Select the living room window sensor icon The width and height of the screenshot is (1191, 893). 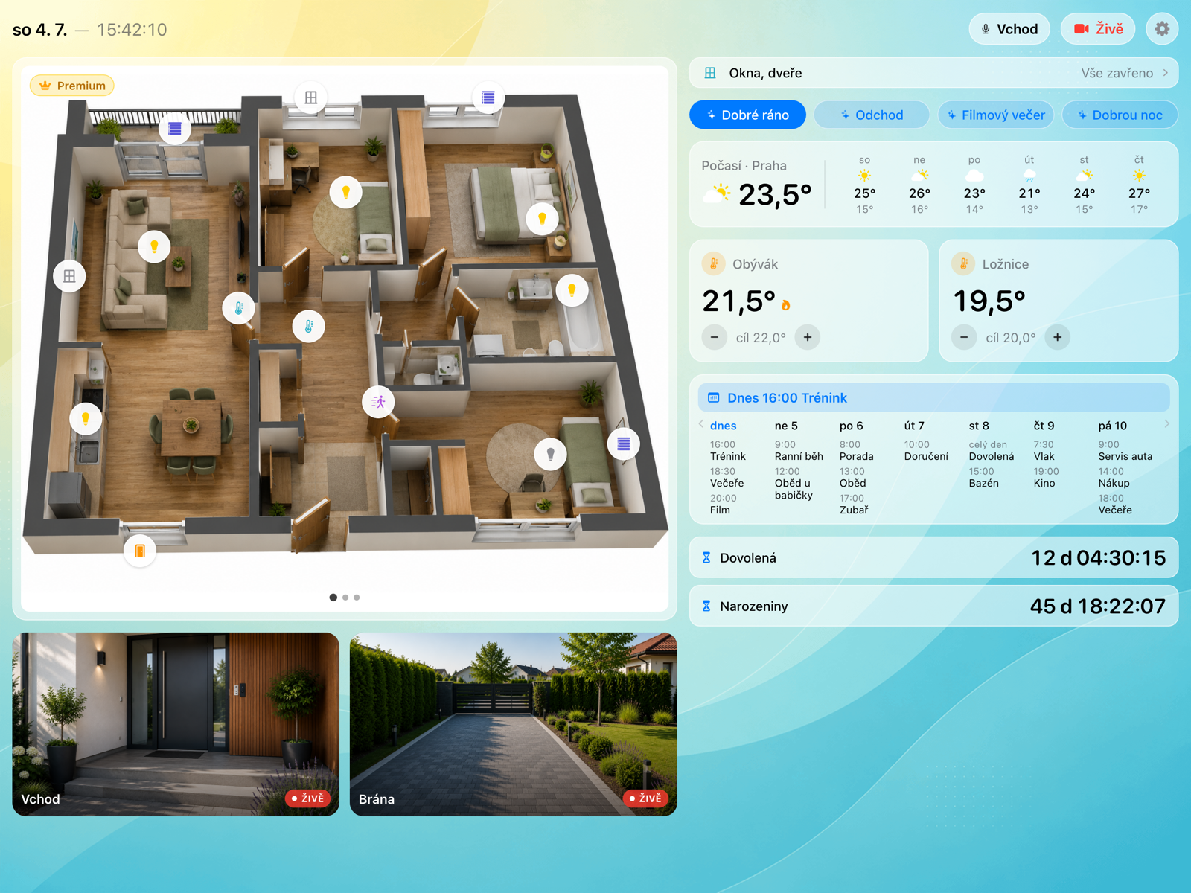tap(69, 276)
